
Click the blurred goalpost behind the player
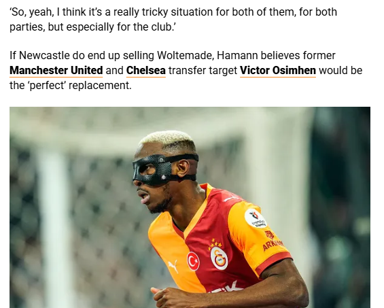pos(52,220)
